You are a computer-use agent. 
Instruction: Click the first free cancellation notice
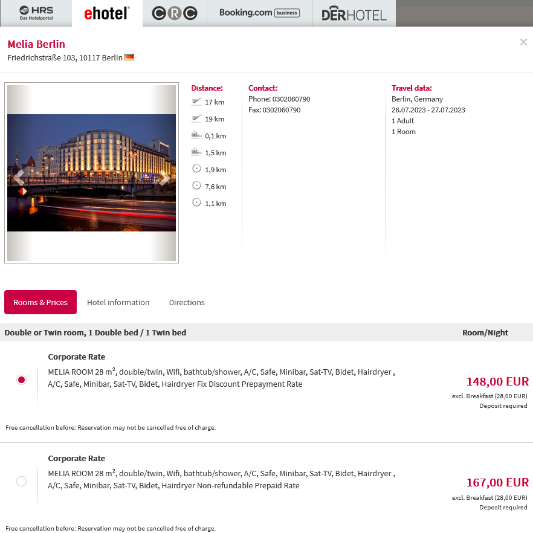tap(111, 428)
